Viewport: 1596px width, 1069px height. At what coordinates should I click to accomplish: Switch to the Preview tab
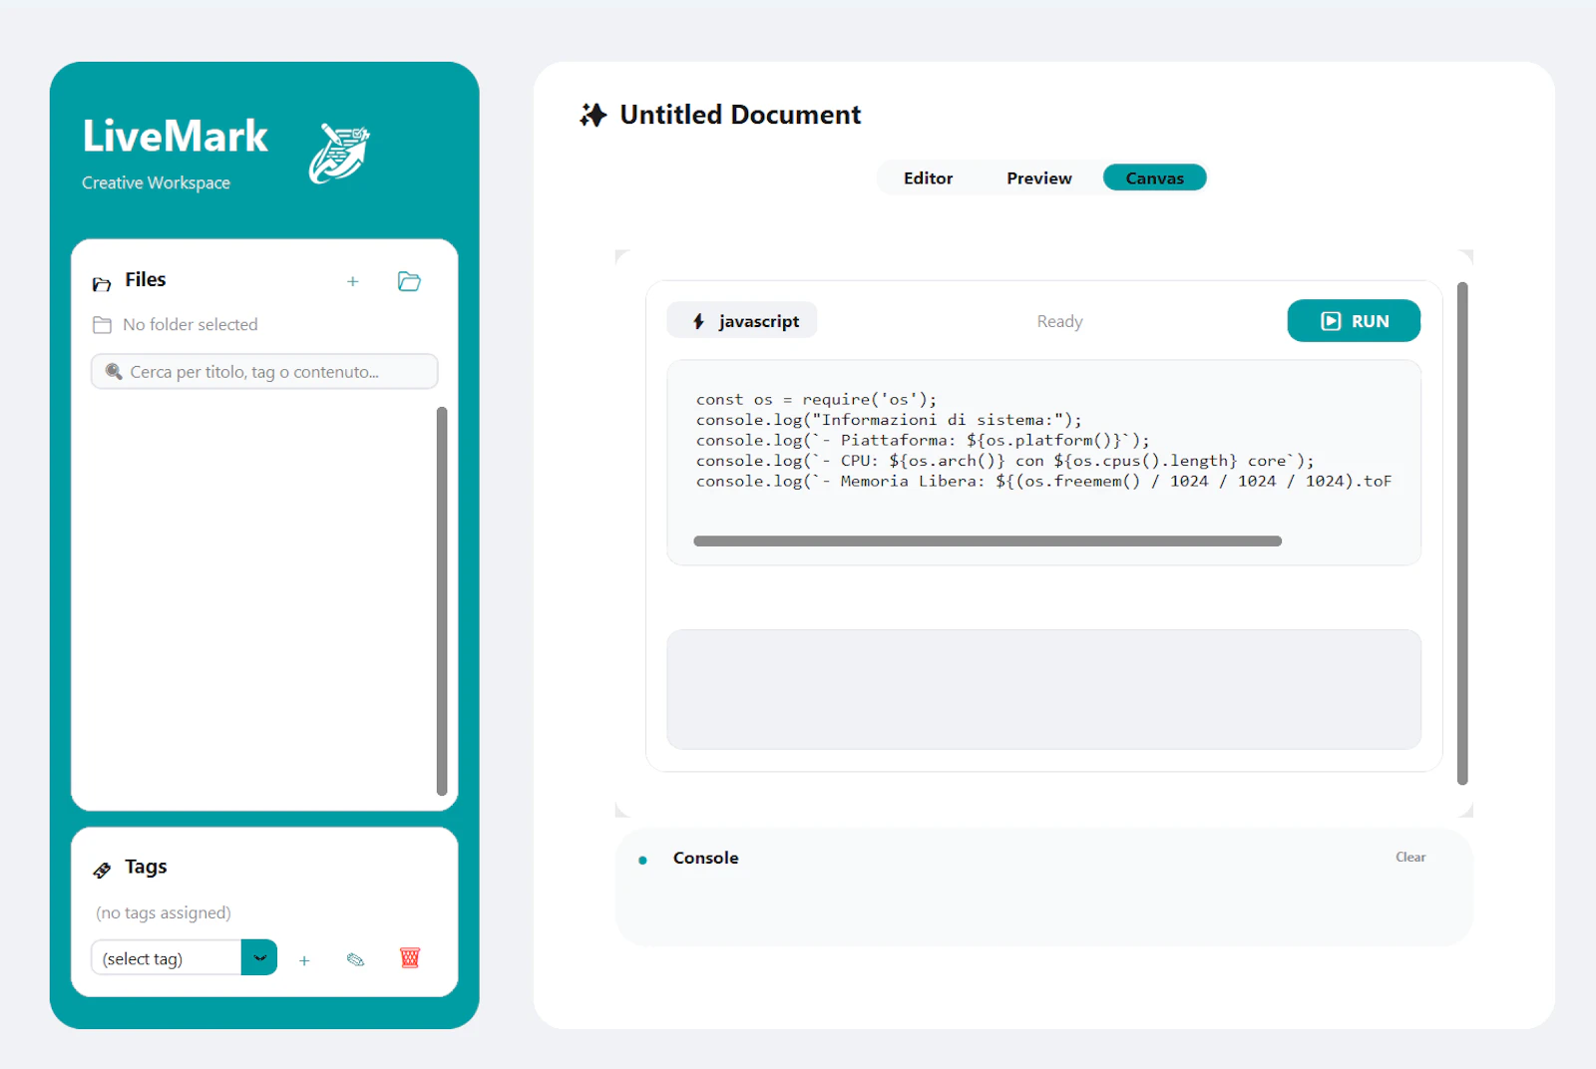pyautogui.click(x=1038, y=178)
